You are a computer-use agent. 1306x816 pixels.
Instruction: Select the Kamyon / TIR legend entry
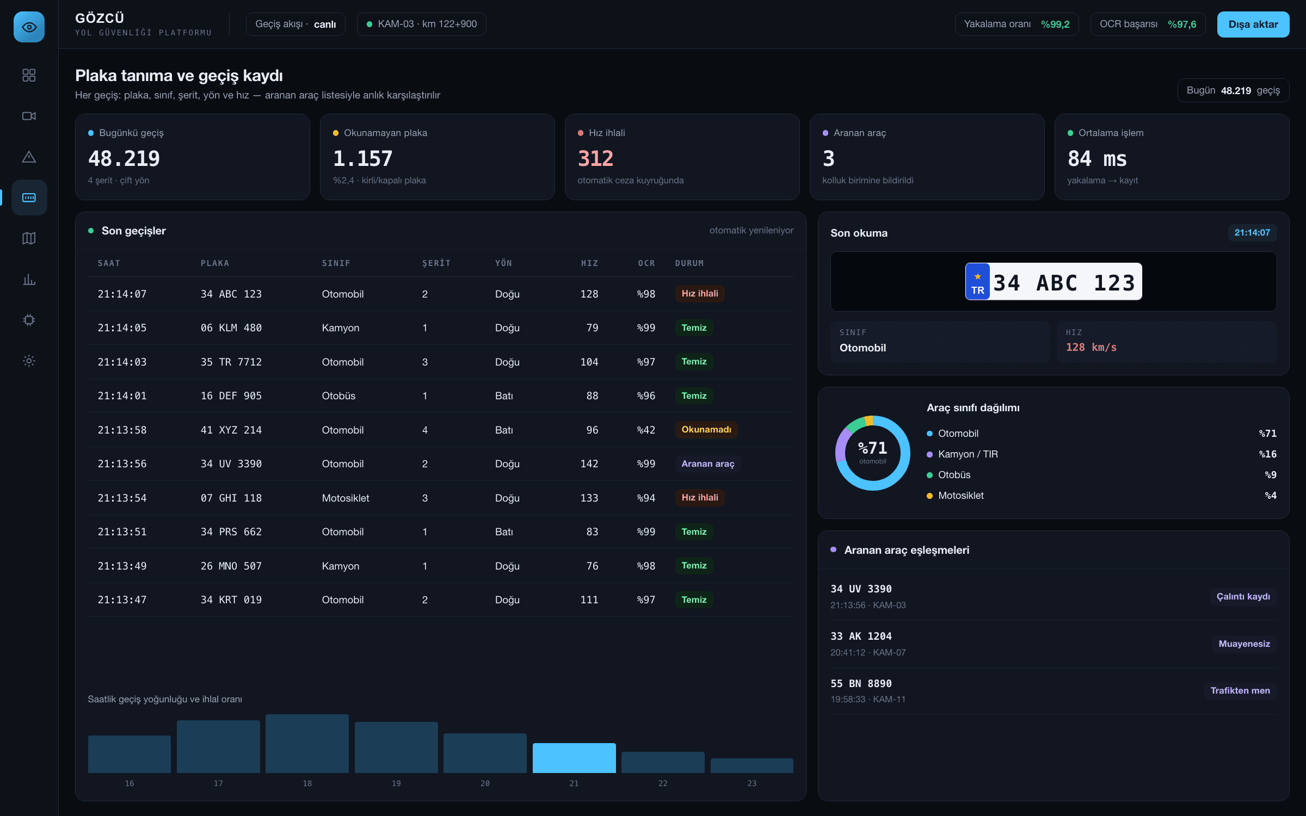1101,454
